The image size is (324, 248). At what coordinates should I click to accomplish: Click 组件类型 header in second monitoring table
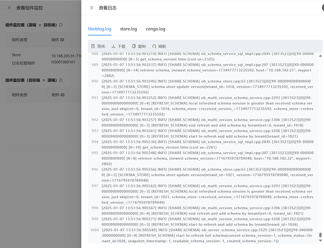point(20,95)
